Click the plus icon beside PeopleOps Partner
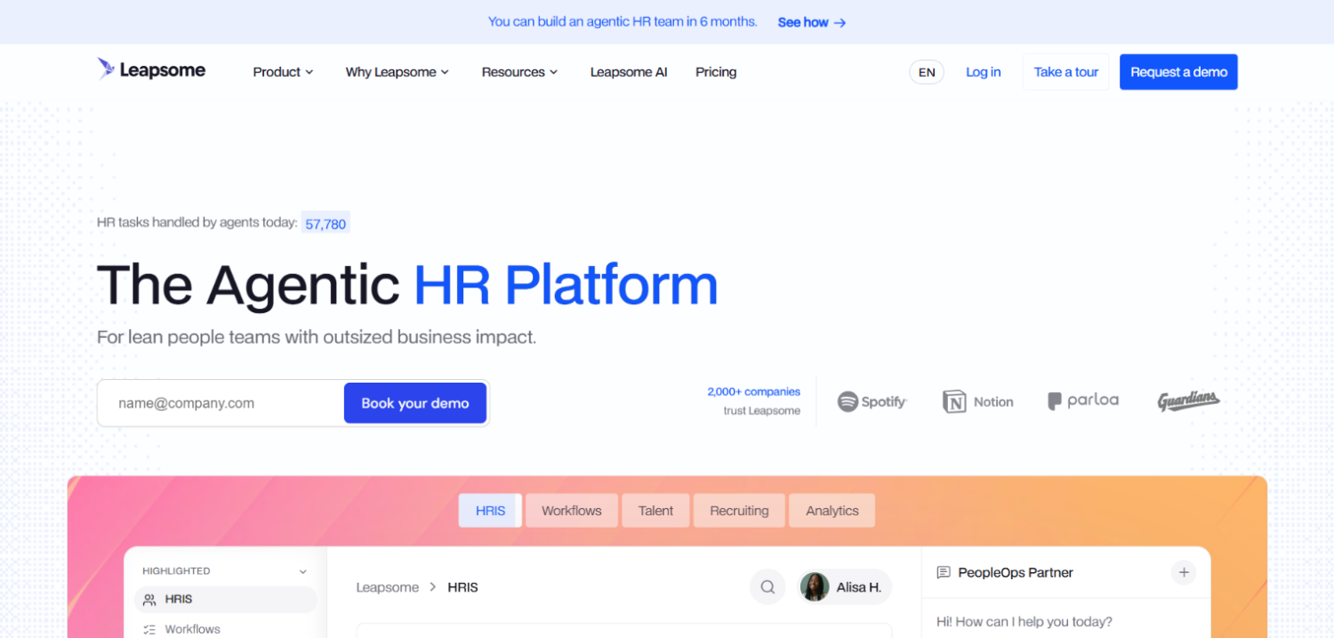The height and width of the screenshot is (638, 1334). (1184, 572)
